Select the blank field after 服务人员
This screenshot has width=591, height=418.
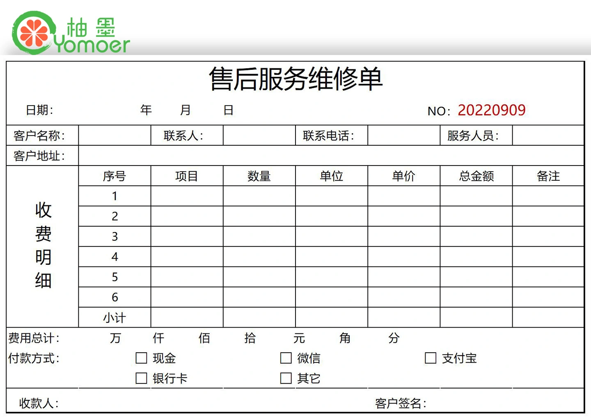pos(548,136)
